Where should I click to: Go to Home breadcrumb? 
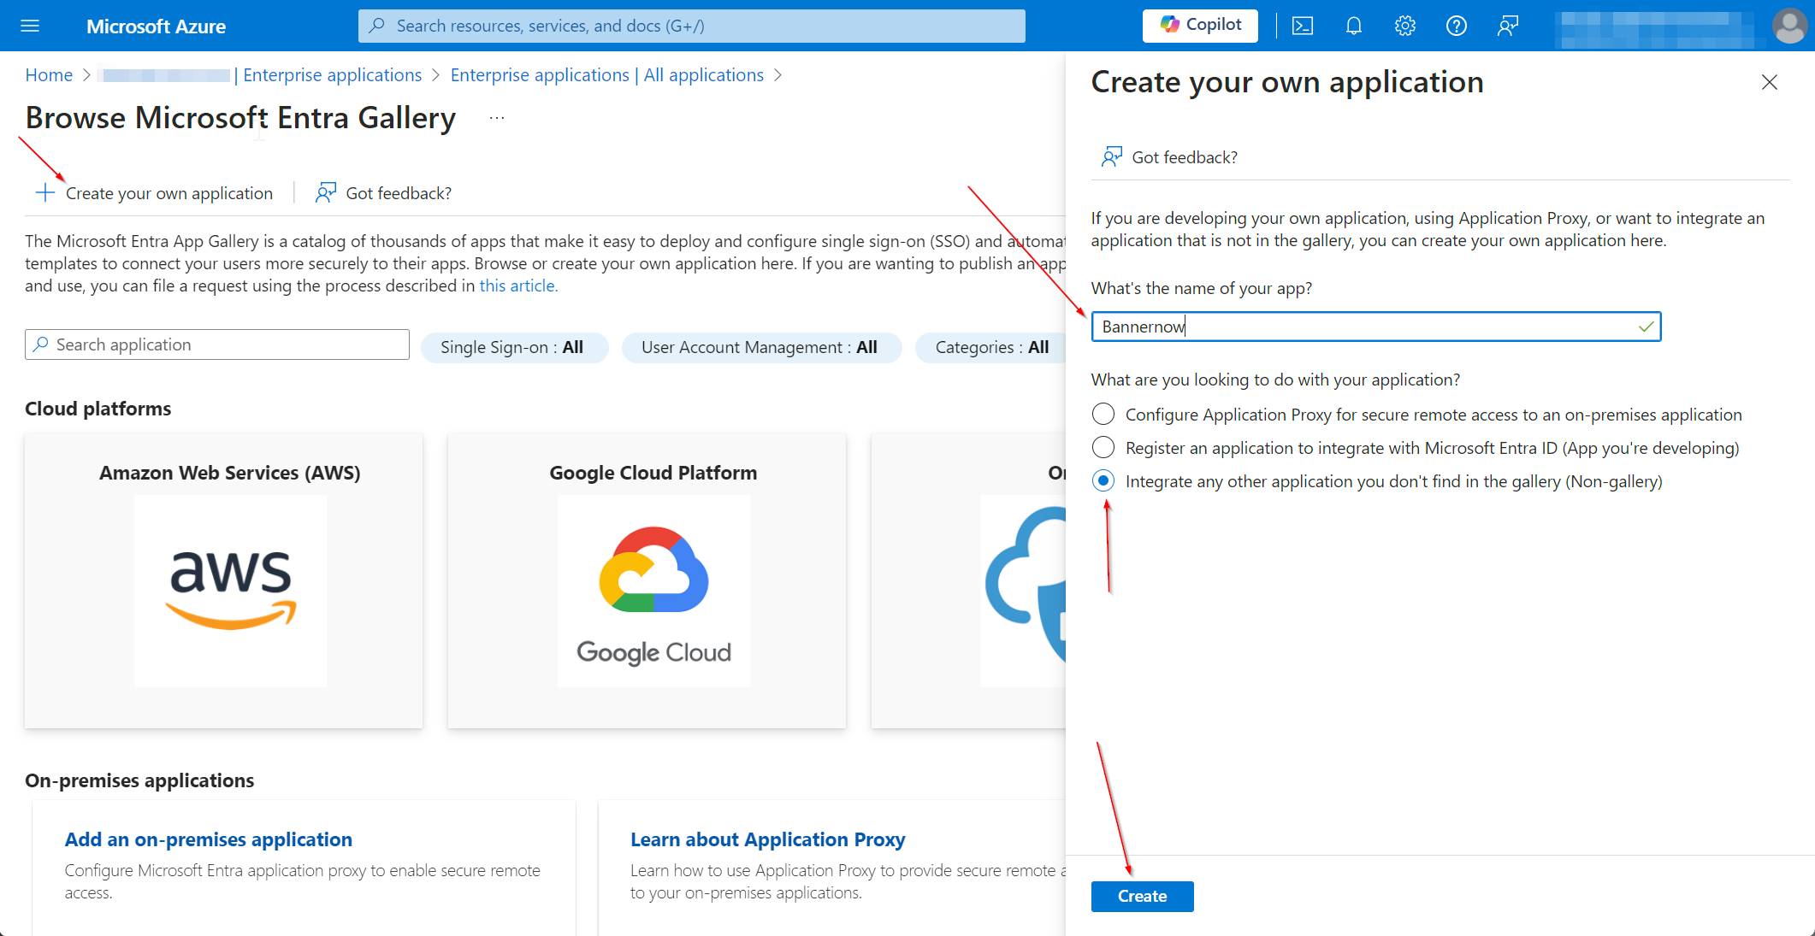[x=49, y=75]
